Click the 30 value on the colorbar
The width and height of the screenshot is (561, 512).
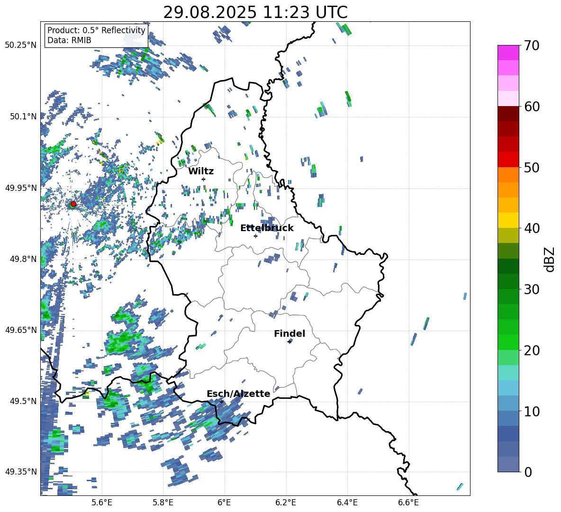coord(532,289)
